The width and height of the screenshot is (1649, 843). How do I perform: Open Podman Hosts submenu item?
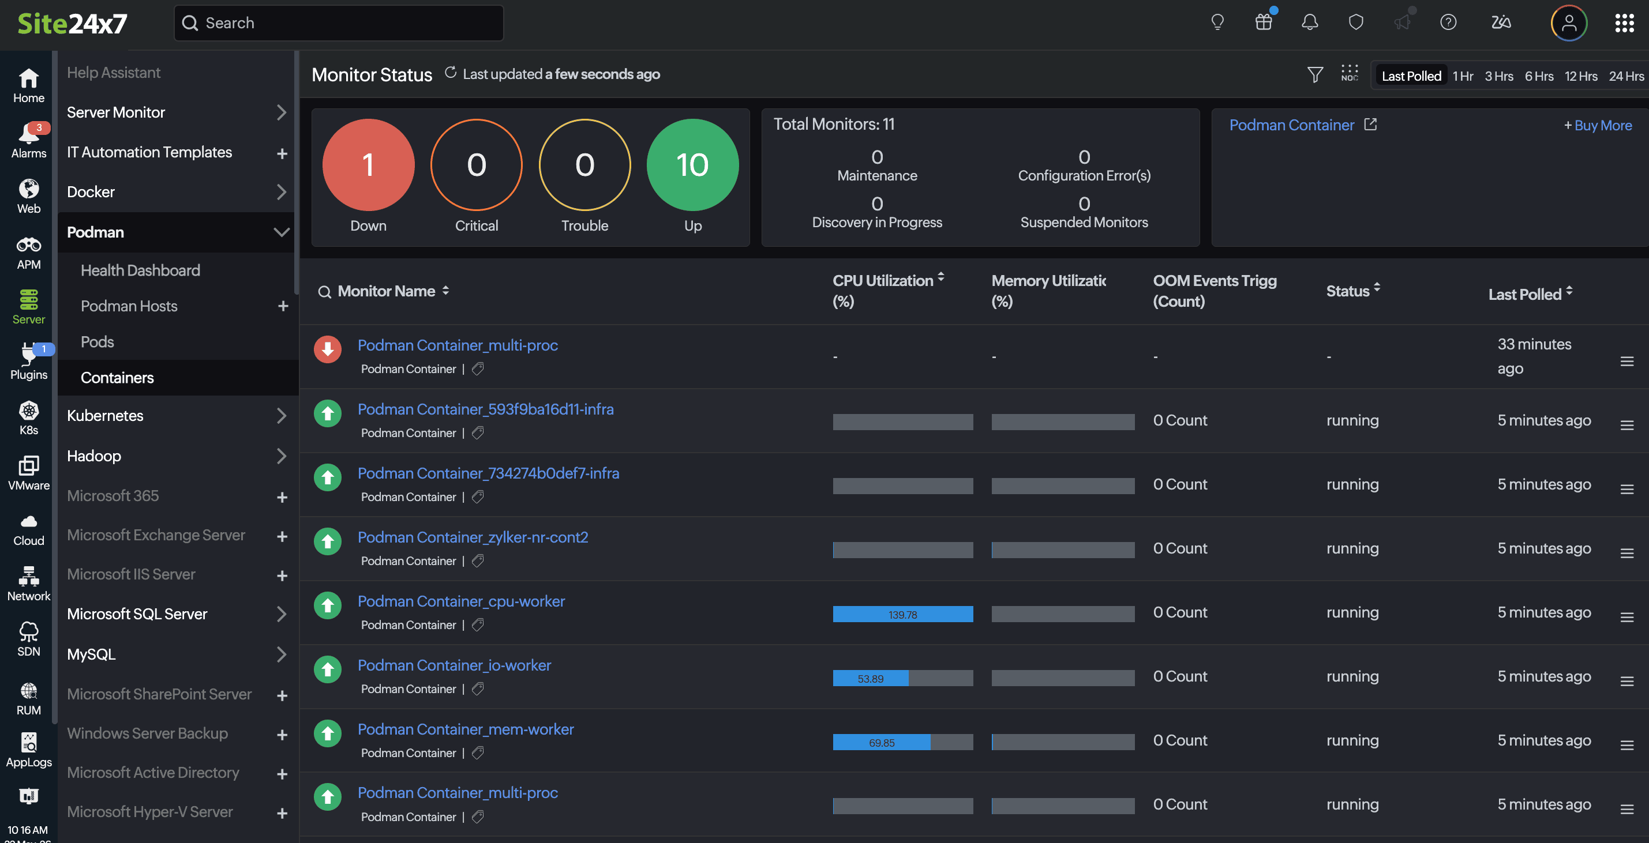pyautogui.click(x=129, y=306)
